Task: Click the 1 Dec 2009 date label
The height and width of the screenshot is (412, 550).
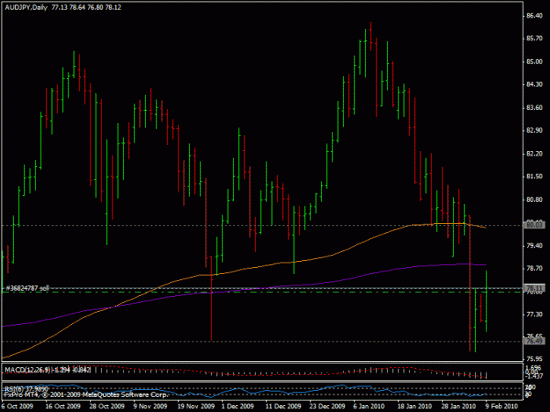Action: (238, 406)
